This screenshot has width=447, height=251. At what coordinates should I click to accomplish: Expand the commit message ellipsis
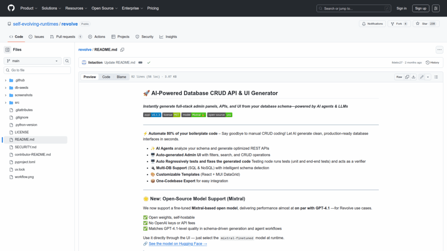140,63
